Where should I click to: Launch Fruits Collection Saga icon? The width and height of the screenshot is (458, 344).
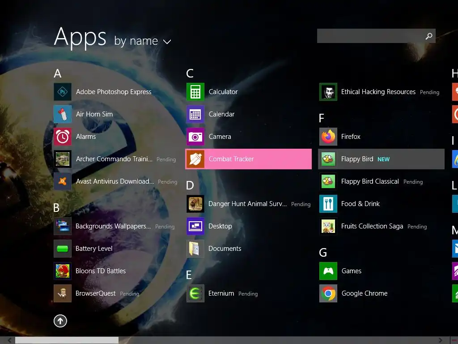tap(328, 226)
